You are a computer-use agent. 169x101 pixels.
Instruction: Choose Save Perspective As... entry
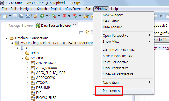(123, 56)
